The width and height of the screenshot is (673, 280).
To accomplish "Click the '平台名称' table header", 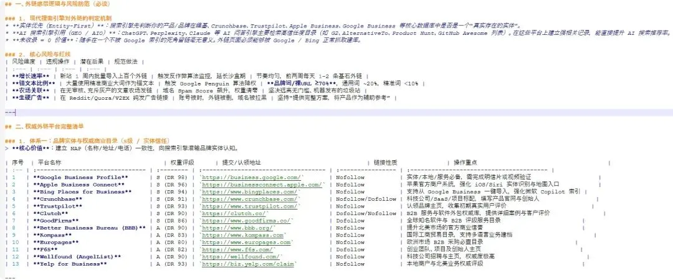I will point(50,163).
